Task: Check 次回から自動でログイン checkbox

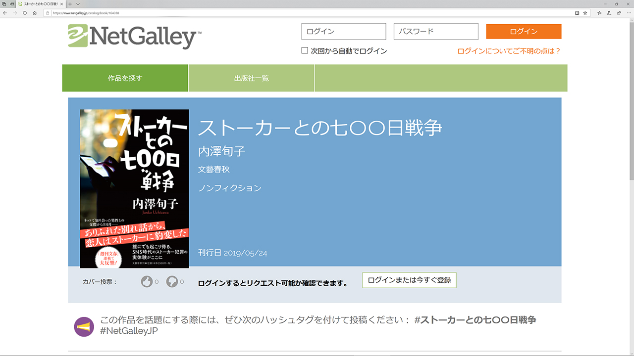Action: coord(305,50)
